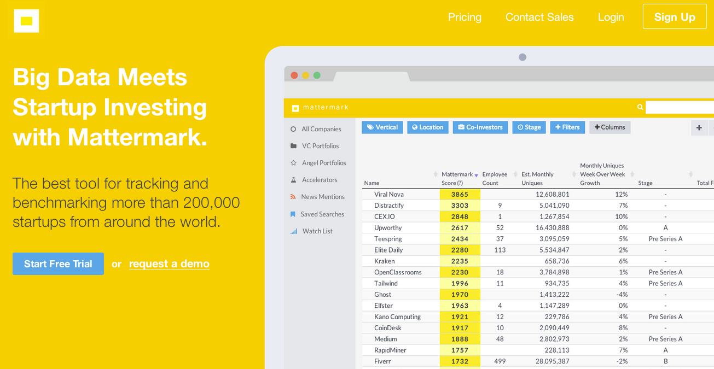Click the + Filters button
This screenshot has height=369, width=714.
coord(567,127)
